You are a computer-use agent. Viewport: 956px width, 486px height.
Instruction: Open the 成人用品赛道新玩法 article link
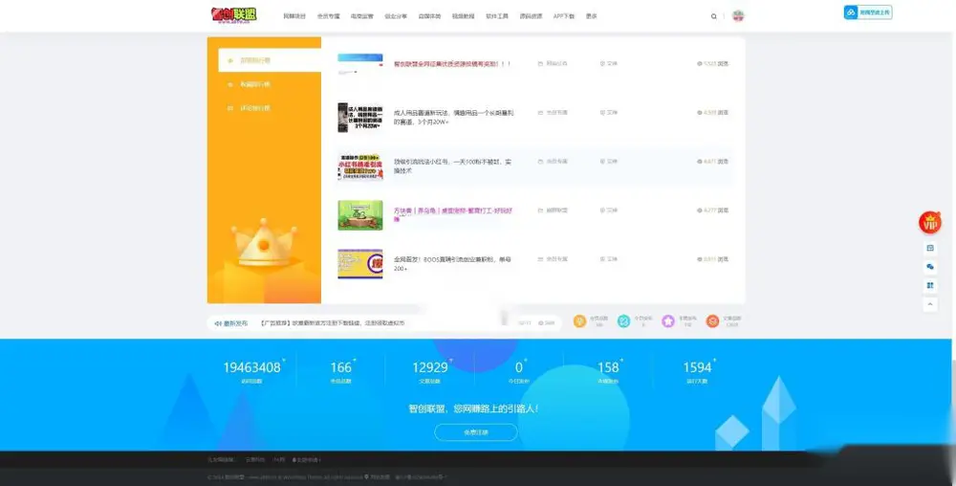click(453, 117)
